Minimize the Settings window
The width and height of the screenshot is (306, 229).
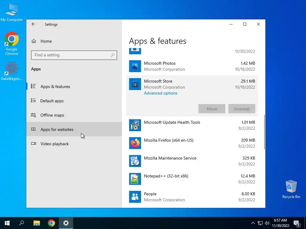(231, 24)
